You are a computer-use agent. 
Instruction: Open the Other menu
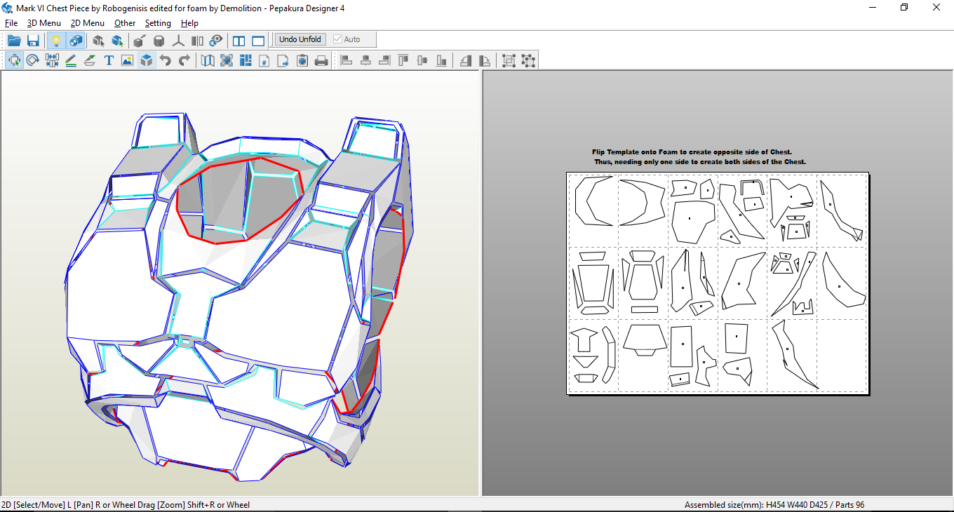tap(125, 23)
